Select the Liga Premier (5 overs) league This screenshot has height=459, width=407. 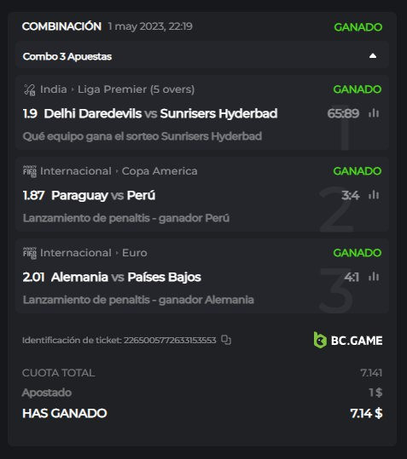[x=136, y=89]
